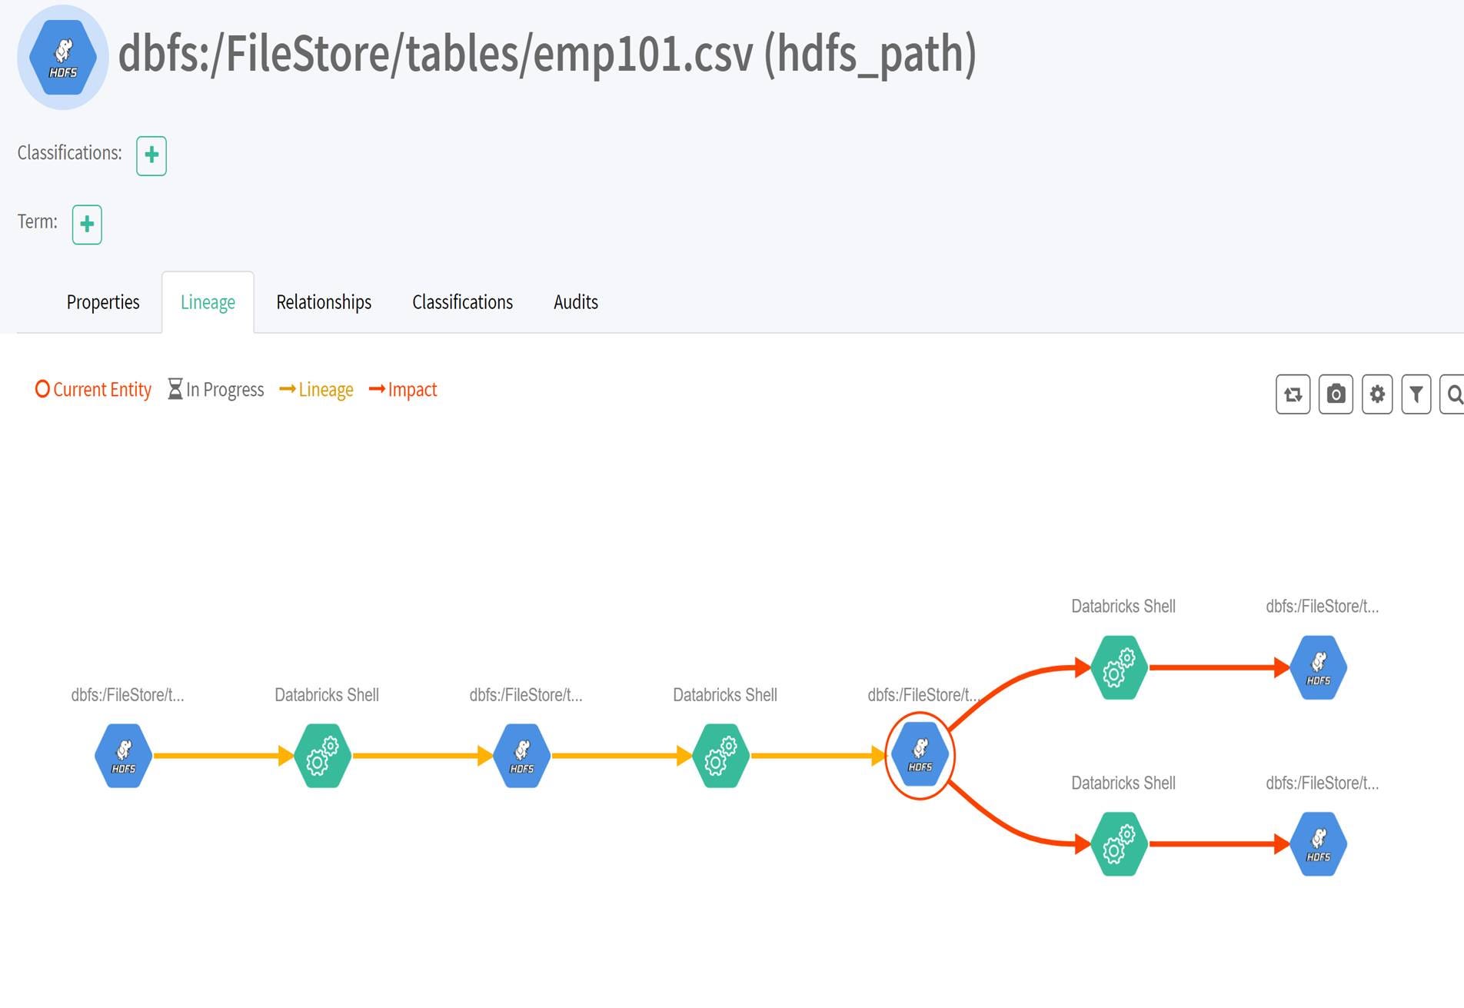Open lineage settings with the gear icon
This screenshot has height=1008, width=1464.
pyautogui.click(x=1377, y=394)
